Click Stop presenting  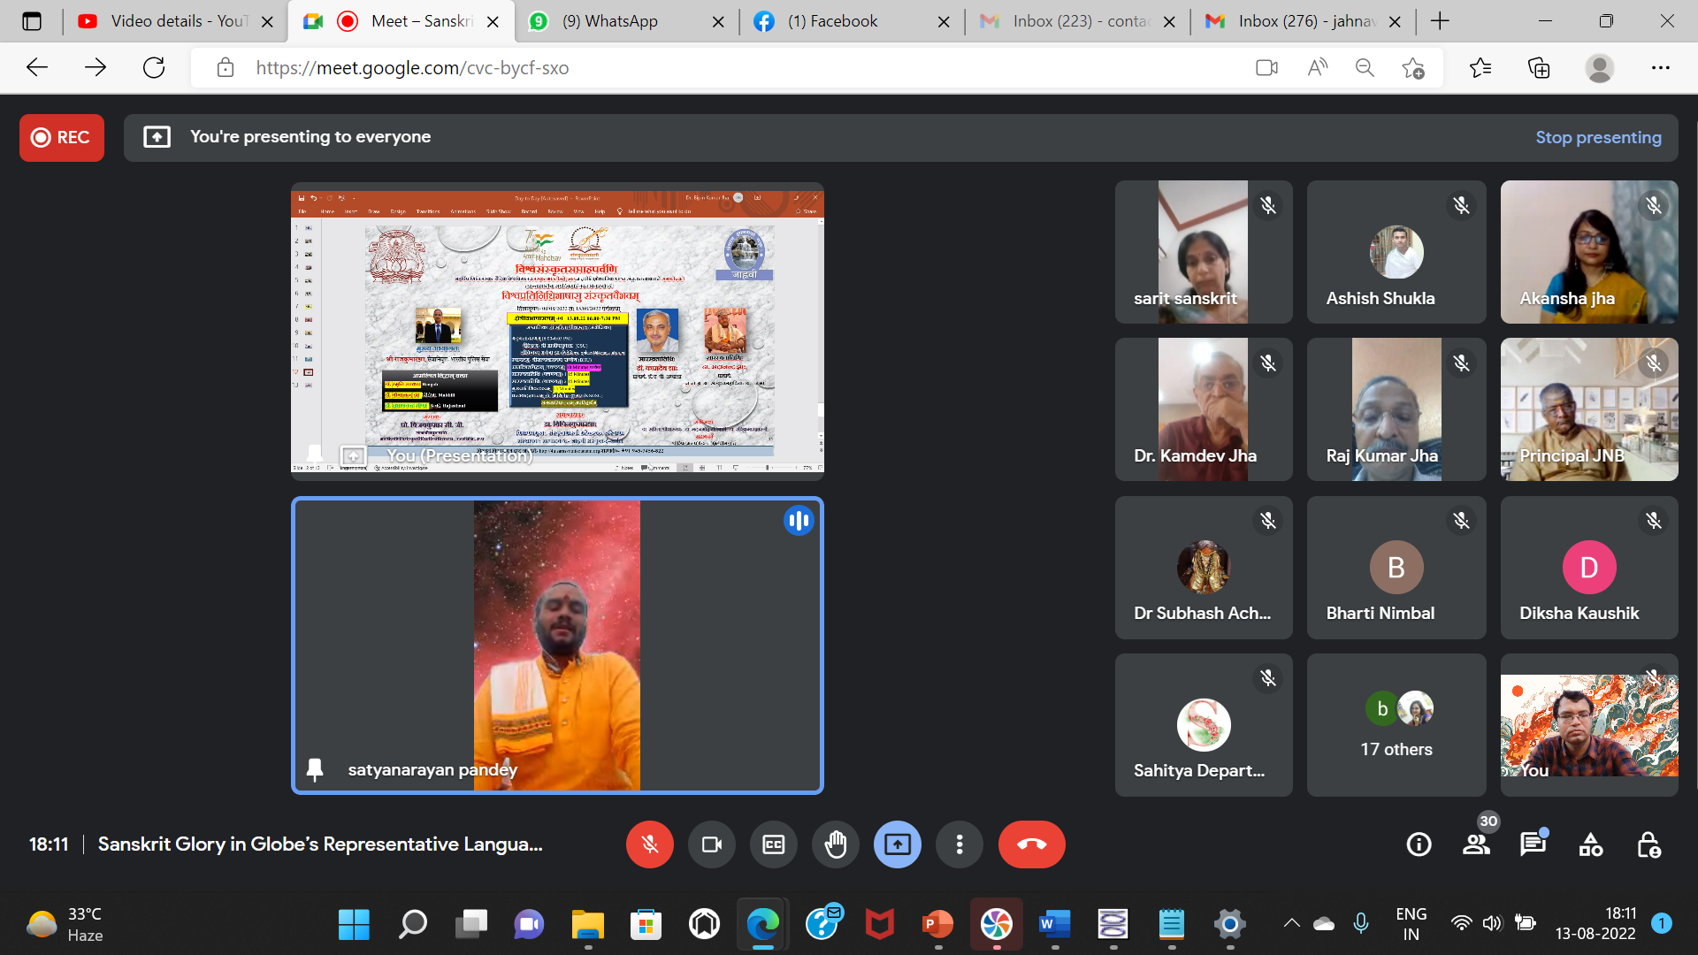(1598, 137)
